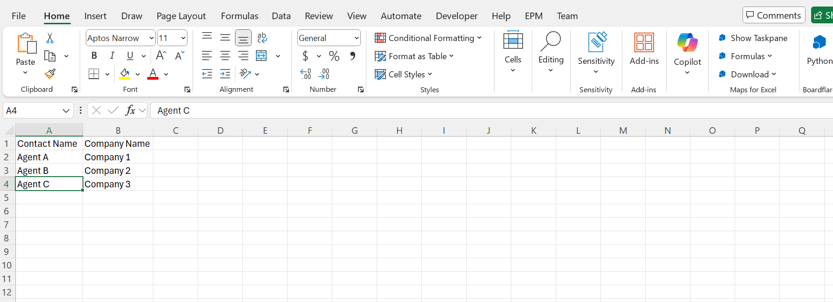
Task: Click the Decrease Decimal icon
Action: [324, 74]
